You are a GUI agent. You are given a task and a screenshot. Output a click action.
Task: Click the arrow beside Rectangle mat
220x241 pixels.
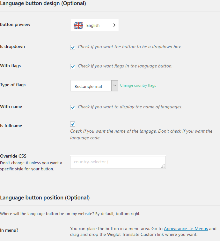click(x=114, y=86)
